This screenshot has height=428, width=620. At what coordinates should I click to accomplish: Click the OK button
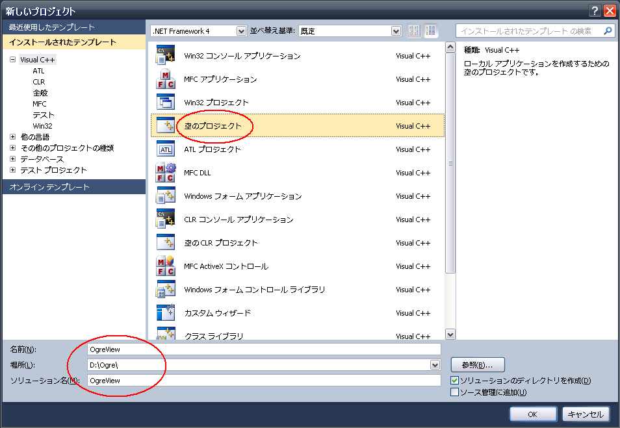[x=533, y=414]
